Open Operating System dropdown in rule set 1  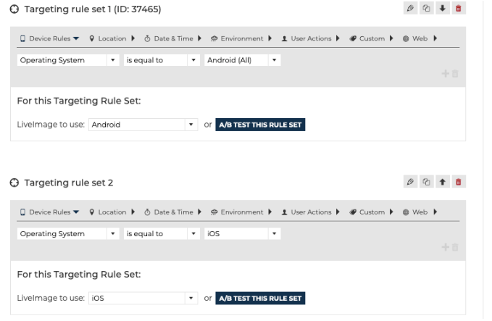(x=68, y=60)
